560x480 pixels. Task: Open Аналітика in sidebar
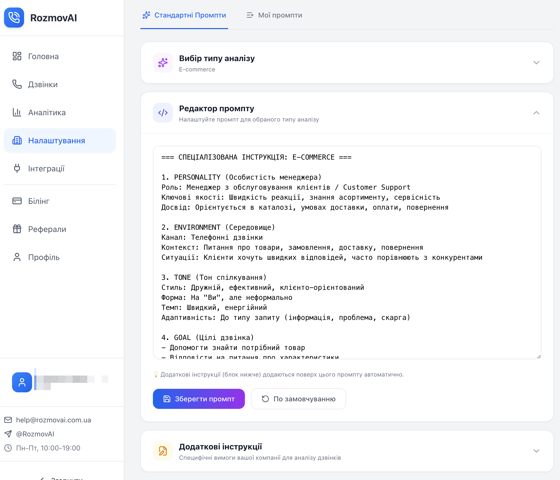(x=60, y=112)
